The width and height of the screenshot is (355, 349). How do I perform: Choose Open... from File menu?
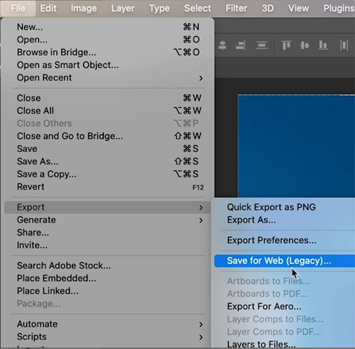pos(107,40)
